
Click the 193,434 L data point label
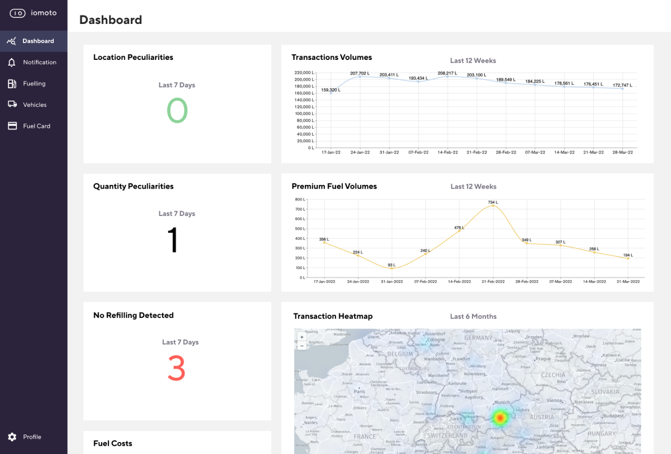418,78
